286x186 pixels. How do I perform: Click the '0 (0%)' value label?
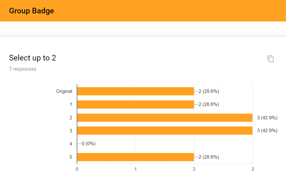point(88,144)
